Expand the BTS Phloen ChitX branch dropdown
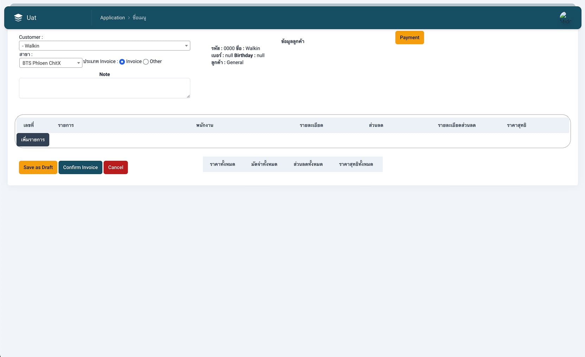 pyautogui.click(x=51, y=63)
